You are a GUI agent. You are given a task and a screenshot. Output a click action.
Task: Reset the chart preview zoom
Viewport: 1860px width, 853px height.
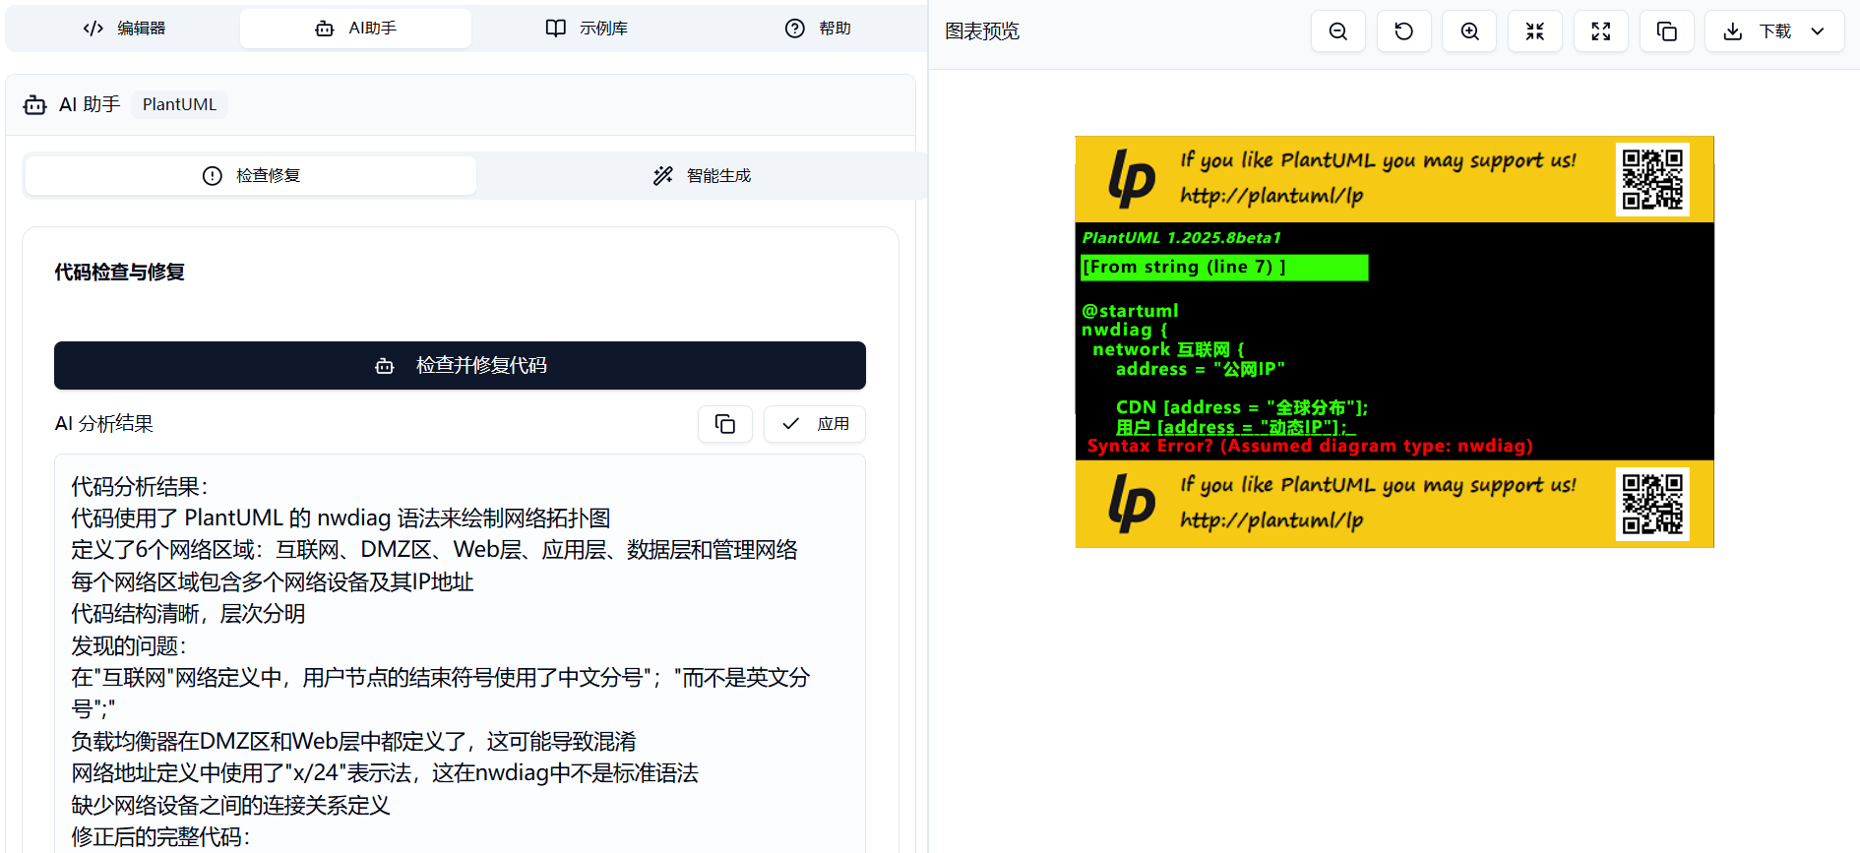point(1404,31)
